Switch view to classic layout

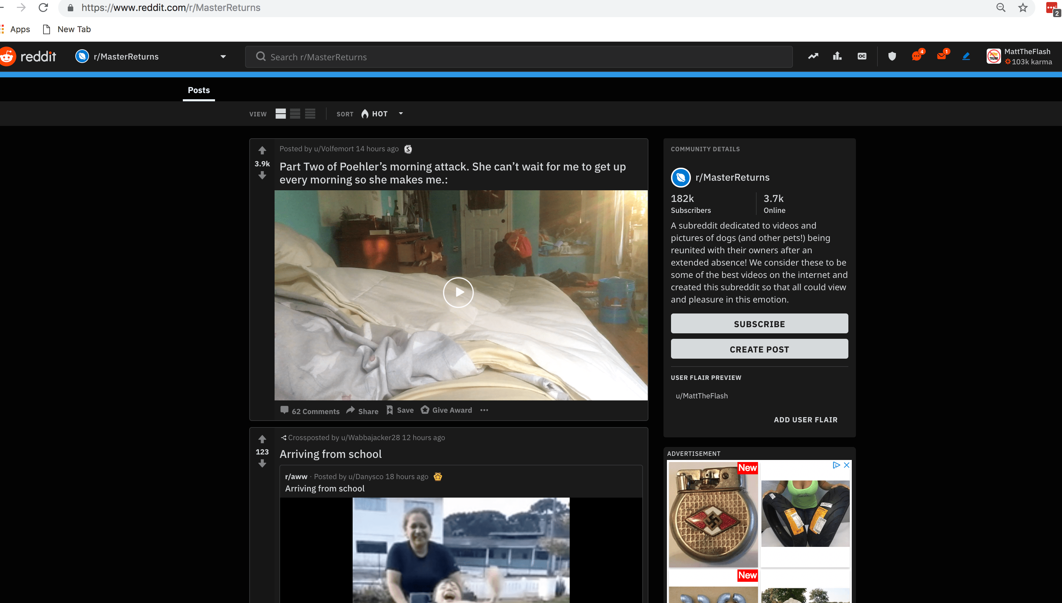295,114
